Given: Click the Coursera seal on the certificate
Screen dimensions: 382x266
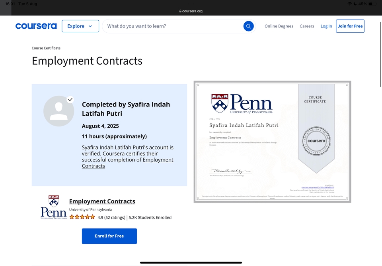Looking at the screenshot, I should [x=316, y=141].
